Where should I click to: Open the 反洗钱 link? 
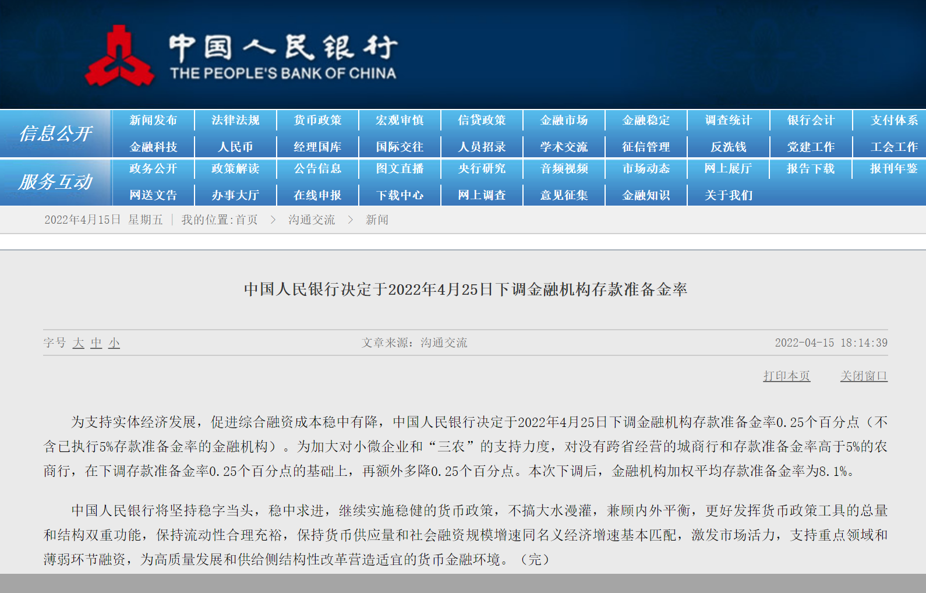pyautogui.click(x=728, y=147)
